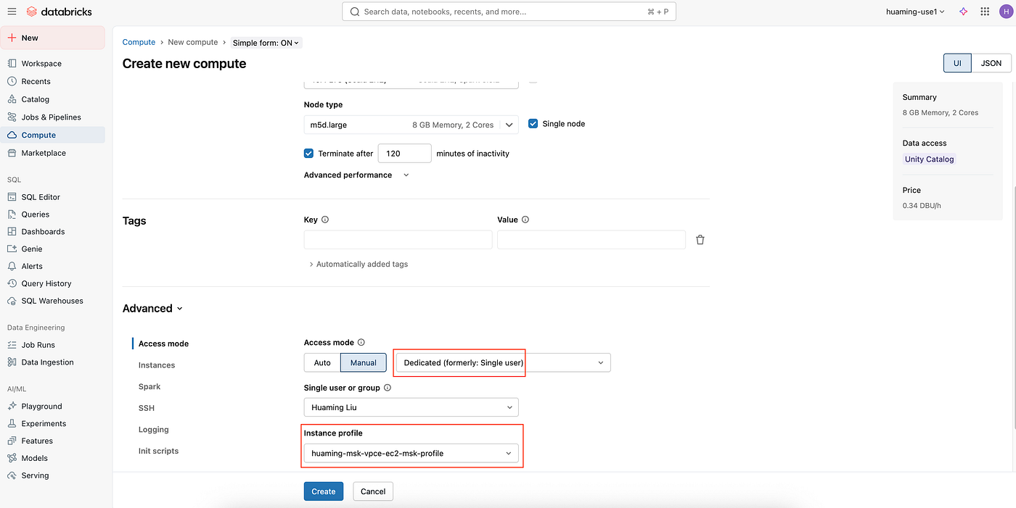Go to the SSH section

(147, 408)
